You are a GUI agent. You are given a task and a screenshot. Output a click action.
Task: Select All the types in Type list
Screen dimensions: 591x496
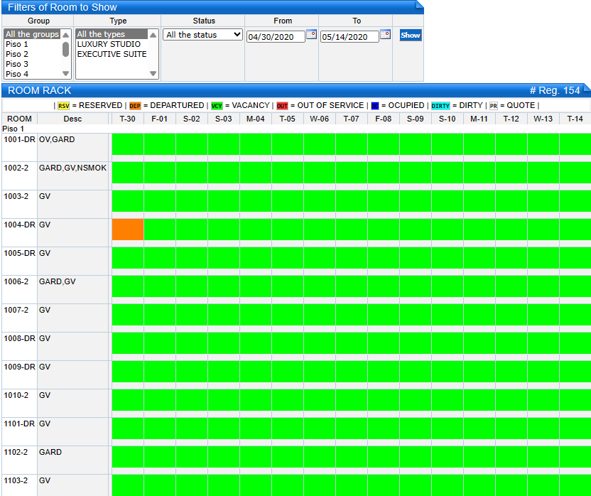pyautogui.click(x=112, y=34)
